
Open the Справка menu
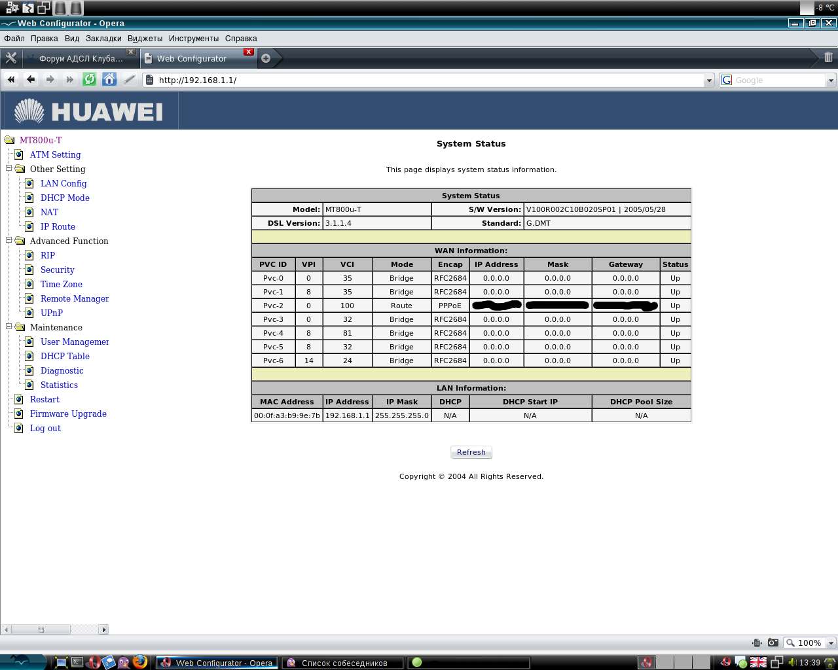[x=241, y=39]
